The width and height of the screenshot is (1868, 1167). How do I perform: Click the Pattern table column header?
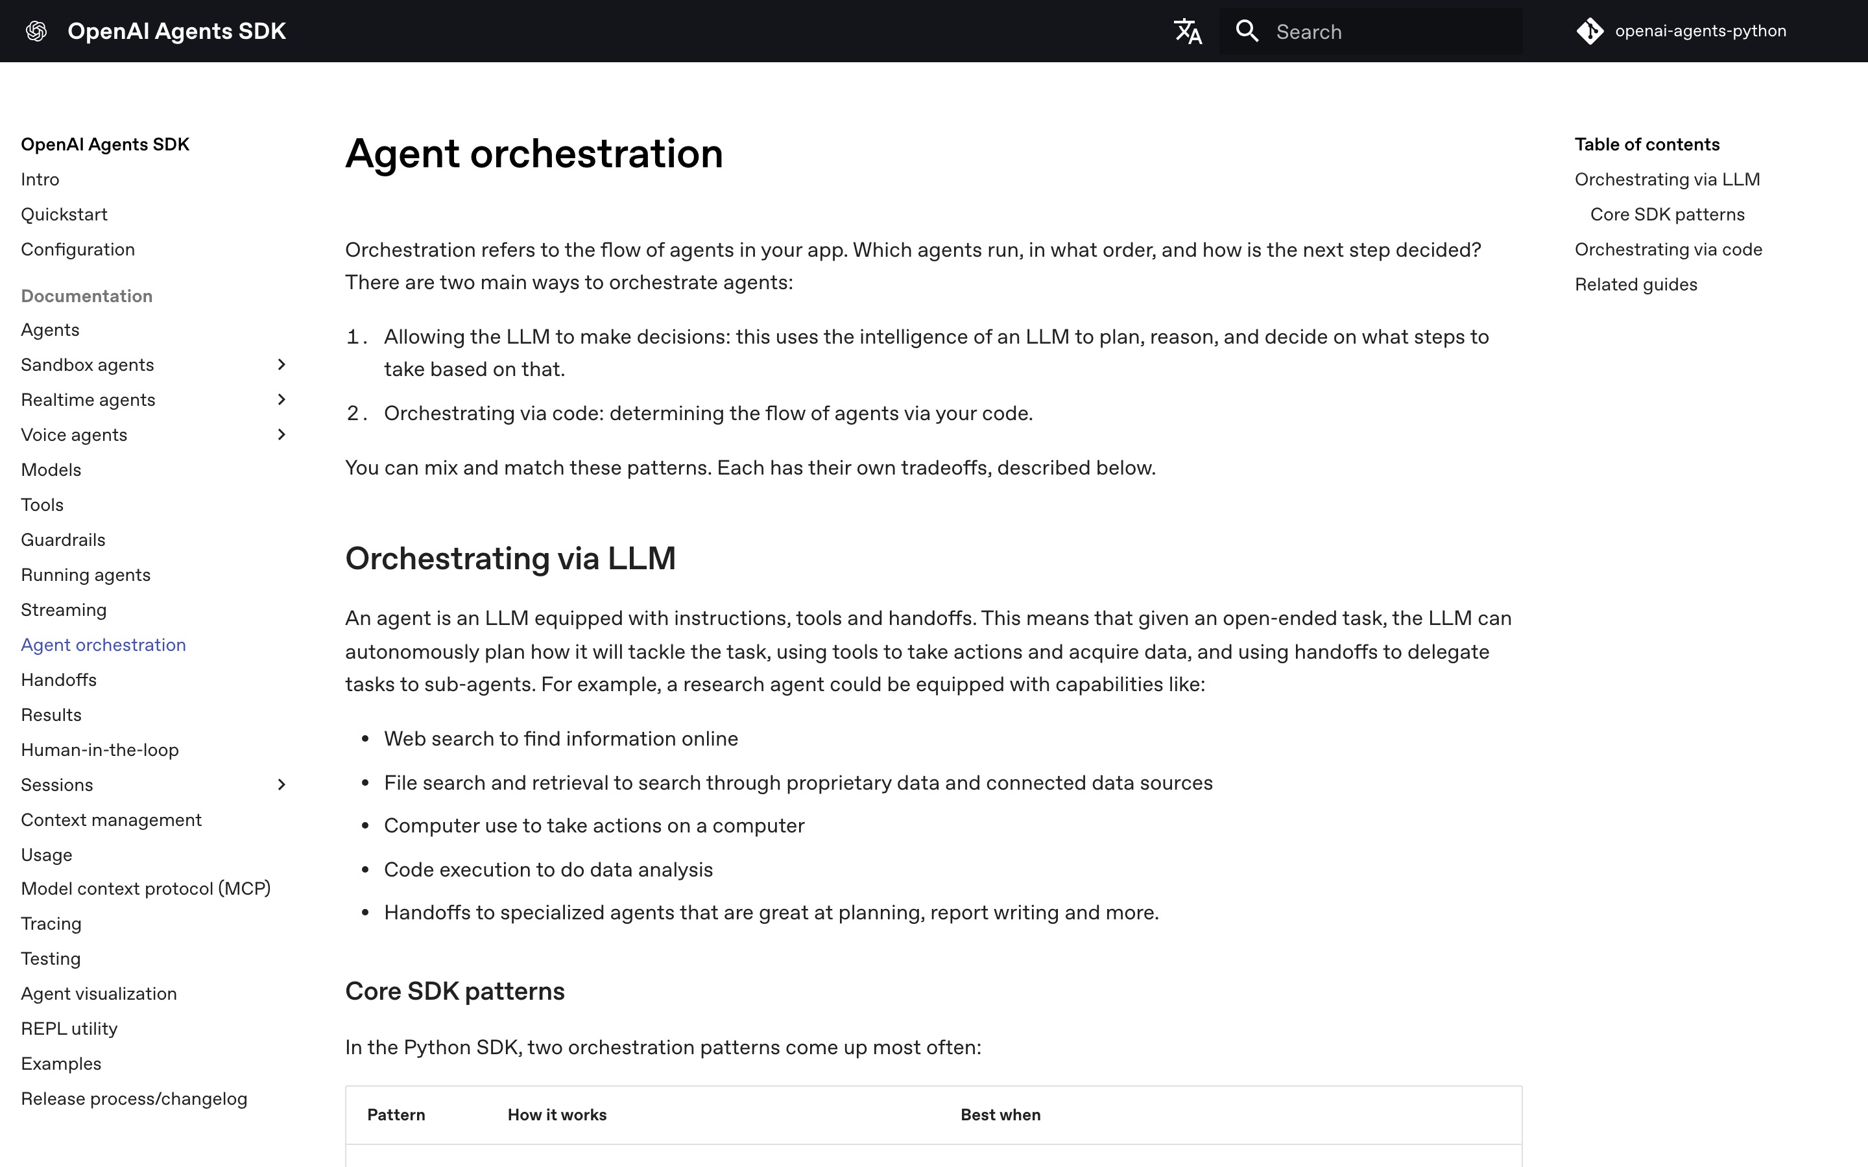coord(396,1114)
